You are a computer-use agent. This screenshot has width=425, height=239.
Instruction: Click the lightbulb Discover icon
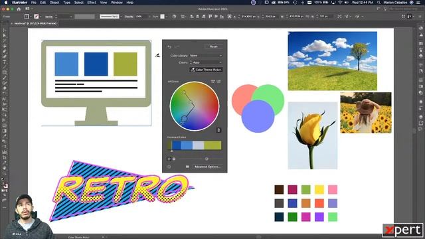pyautogui.click(x=385, y=9)
